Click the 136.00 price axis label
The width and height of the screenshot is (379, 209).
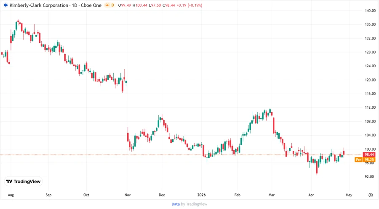[370, 24]
